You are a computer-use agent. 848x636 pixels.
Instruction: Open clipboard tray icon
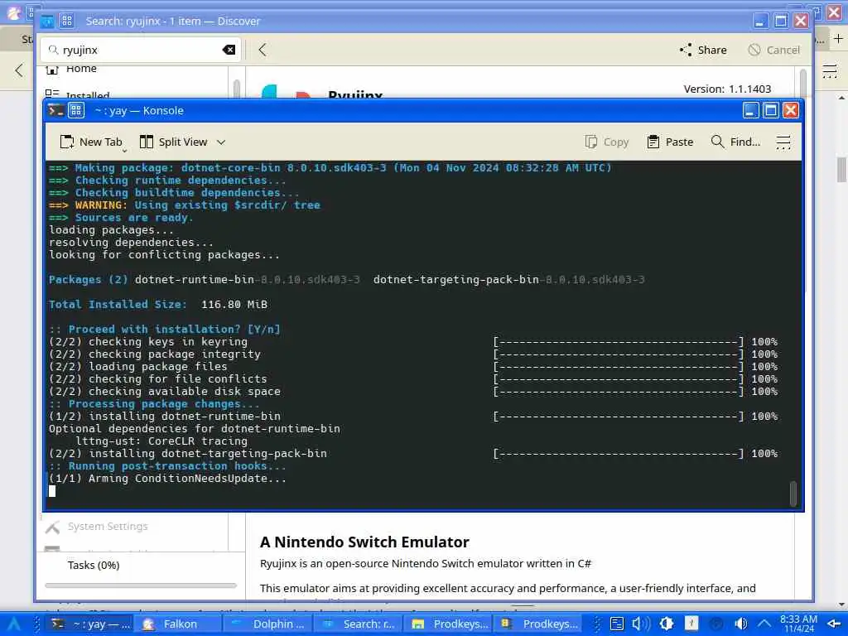[x=617, y=624]
